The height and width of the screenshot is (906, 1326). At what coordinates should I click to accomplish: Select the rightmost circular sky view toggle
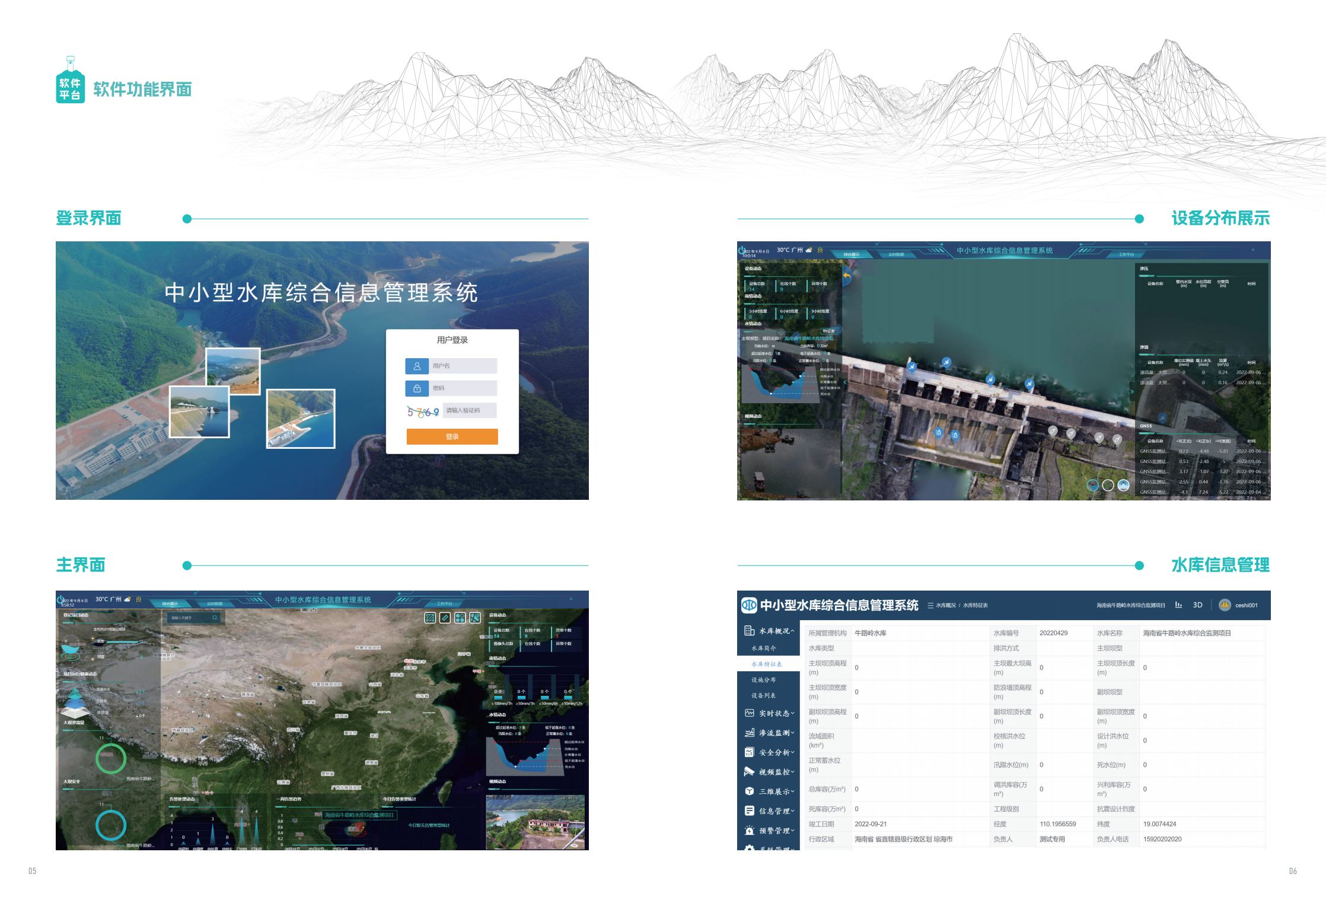(x=1123, y=485)
